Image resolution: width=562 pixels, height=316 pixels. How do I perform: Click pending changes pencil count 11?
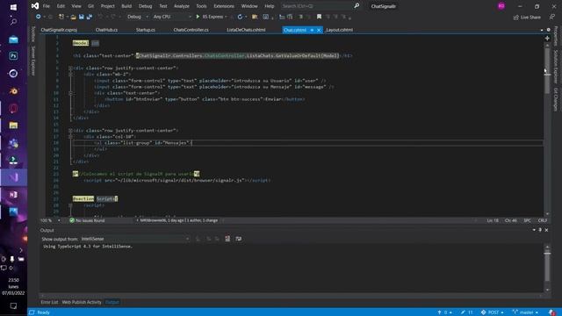click(x=467, y=312)
